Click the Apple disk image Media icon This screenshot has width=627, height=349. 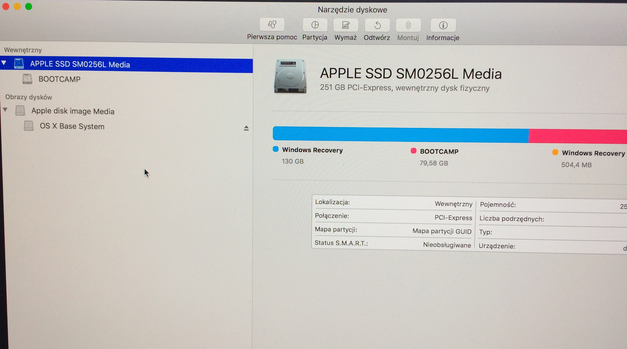[x=20, y=111]
